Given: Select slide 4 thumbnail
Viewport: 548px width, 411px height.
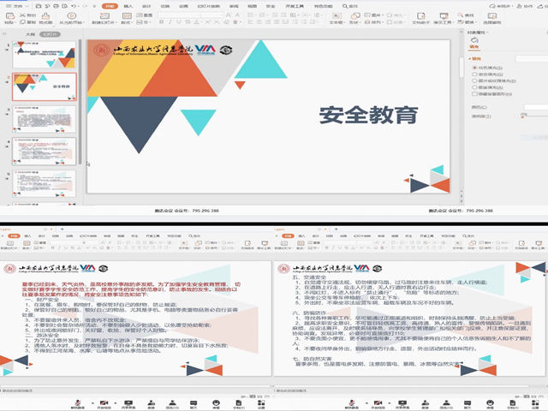Looking at the screenshot, I should pos(44,152).
